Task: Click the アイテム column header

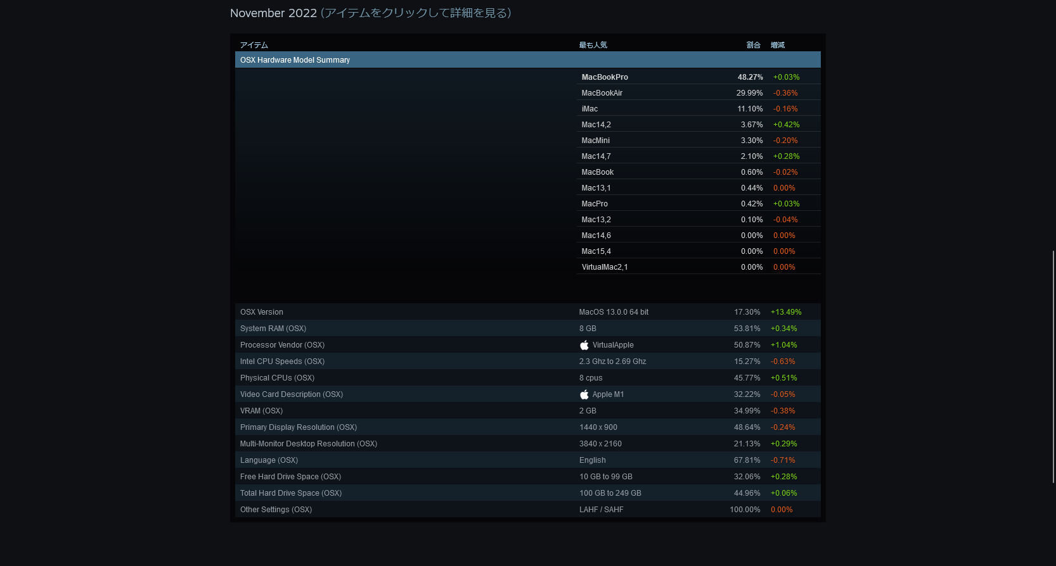Action: coord(254,45)
